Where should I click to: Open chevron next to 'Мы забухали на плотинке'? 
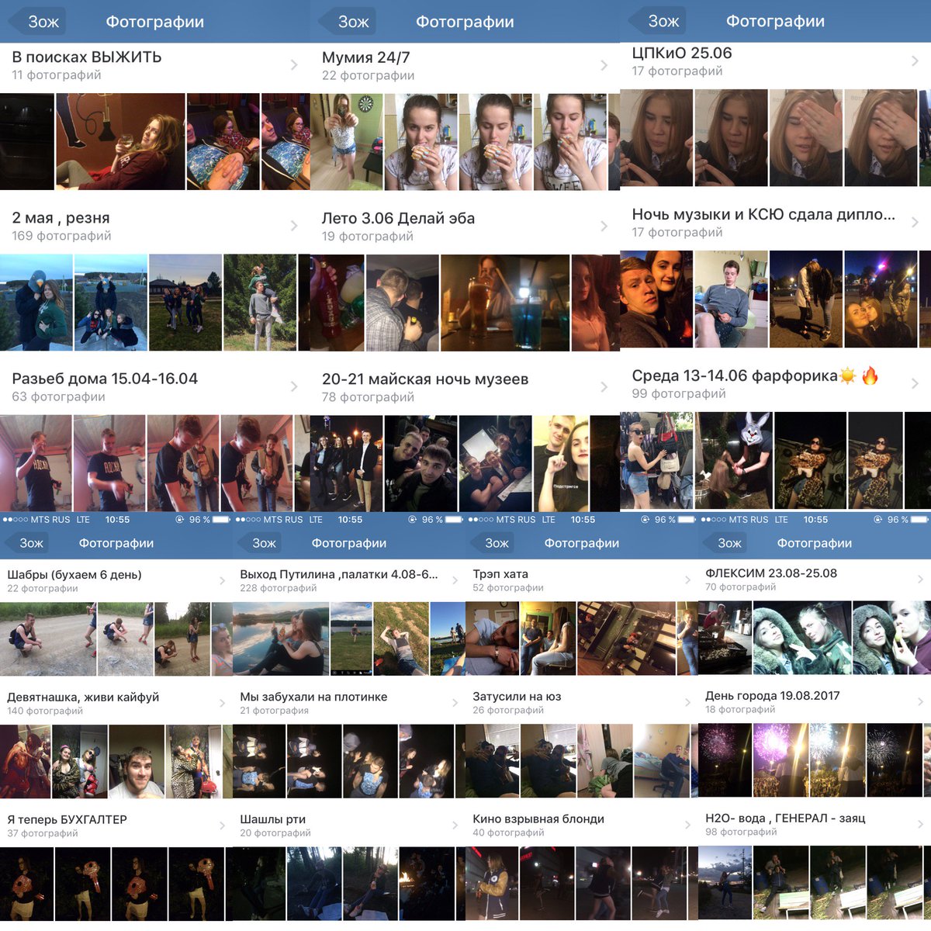(x=455, y=703)
